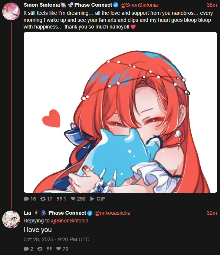Click the heart icon showing 73 likes
Viewport: 220px width, 255px height.
coord(59,249)
